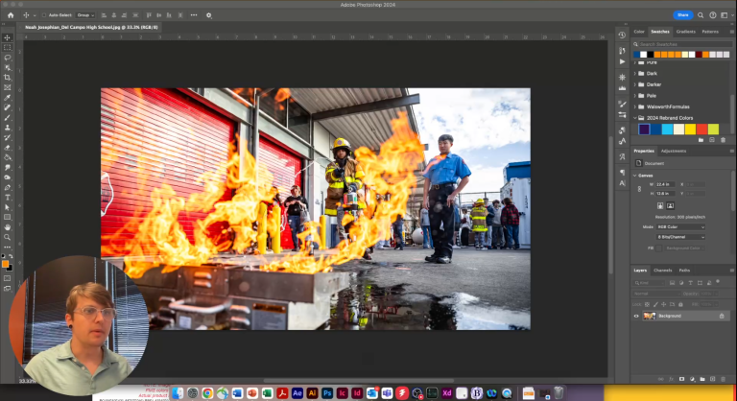Viewport: 737px width, 401px height.
Task: Toggle Quick Mask mode in toolbar
Action: tap(7, 278)
